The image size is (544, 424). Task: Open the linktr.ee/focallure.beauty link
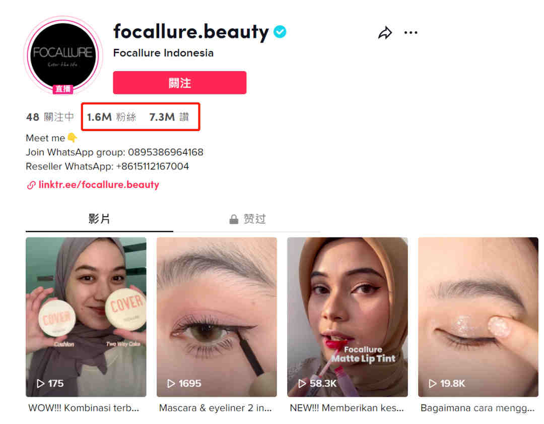pyautogui.click(x=99, y=185)
